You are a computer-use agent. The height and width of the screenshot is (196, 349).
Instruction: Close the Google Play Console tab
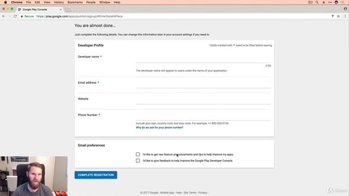[61, 10]
